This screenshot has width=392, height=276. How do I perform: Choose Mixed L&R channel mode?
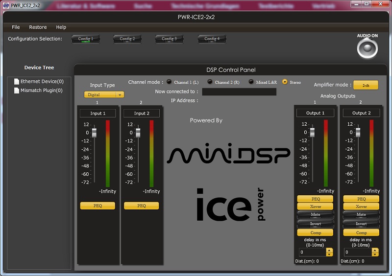(x=251, y=82)
